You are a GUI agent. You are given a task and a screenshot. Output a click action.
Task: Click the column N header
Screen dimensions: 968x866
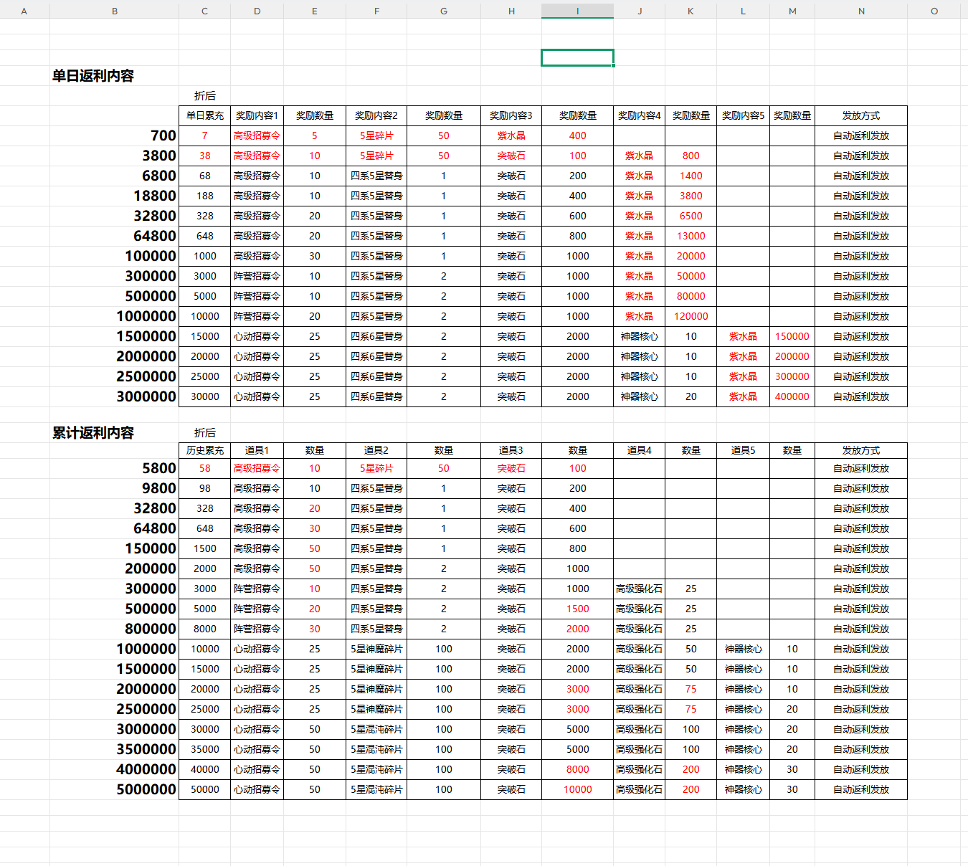(861, 11)
